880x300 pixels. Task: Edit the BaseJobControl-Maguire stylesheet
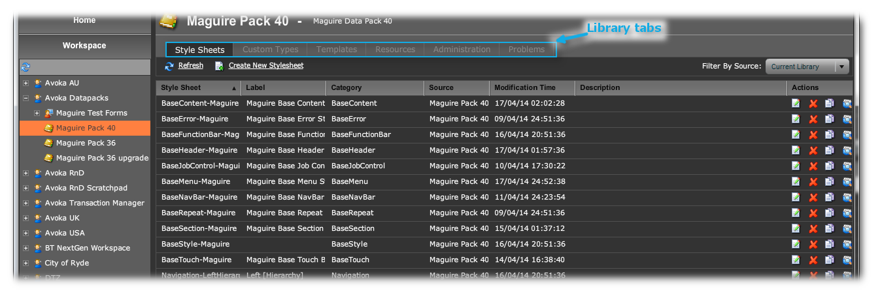click(796, 166)
